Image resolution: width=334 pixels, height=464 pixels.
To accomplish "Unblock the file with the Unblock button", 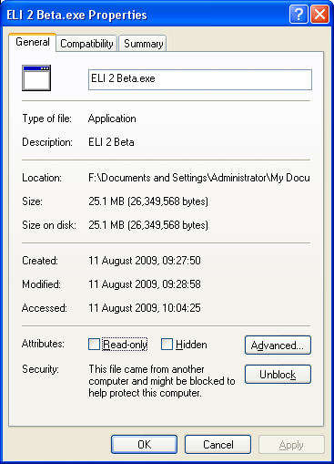I will [278, 375].
